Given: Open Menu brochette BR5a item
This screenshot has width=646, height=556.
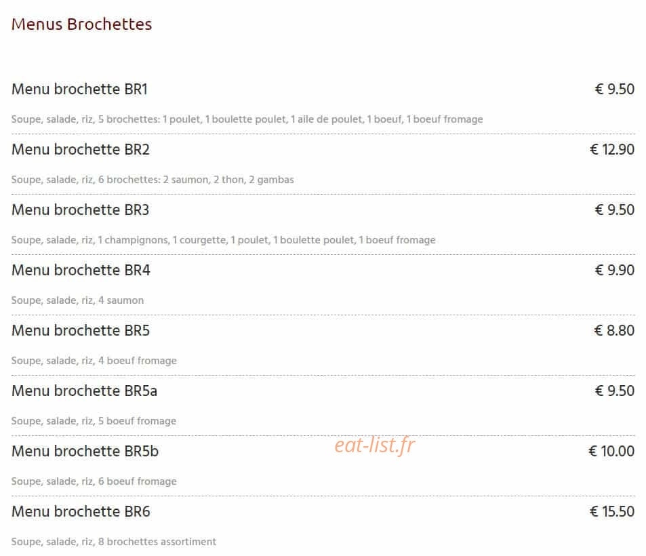Looking at the screenshot, I should (84, 391).
